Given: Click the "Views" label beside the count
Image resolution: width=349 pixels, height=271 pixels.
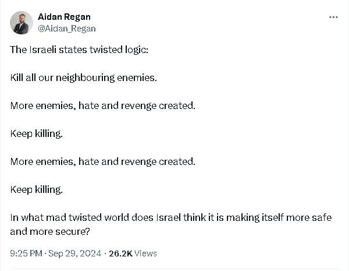Looking at the screenshot, I should (x=146, y=254).
